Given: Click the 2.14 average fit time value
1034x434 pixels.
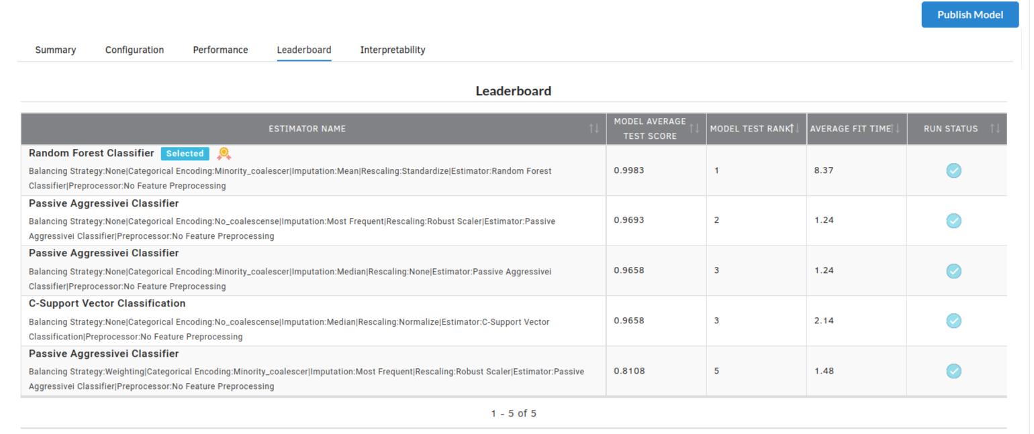Looking at the screenshot, I should click(824, 321).
